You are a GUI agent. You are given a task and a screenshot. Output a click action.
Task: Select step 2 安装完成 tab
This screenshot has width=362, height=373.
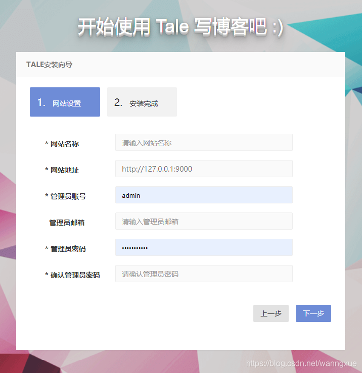click(x=142, y=102)
